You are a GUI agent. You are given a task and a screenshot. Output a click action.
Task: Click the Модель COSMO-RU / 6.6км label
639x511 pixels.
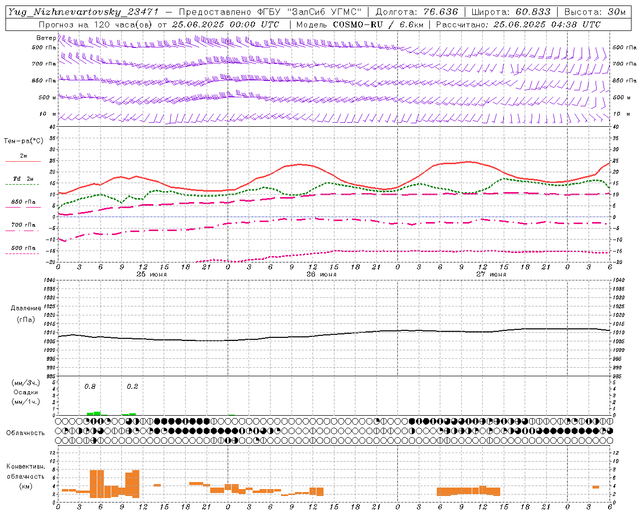[360, 24]
